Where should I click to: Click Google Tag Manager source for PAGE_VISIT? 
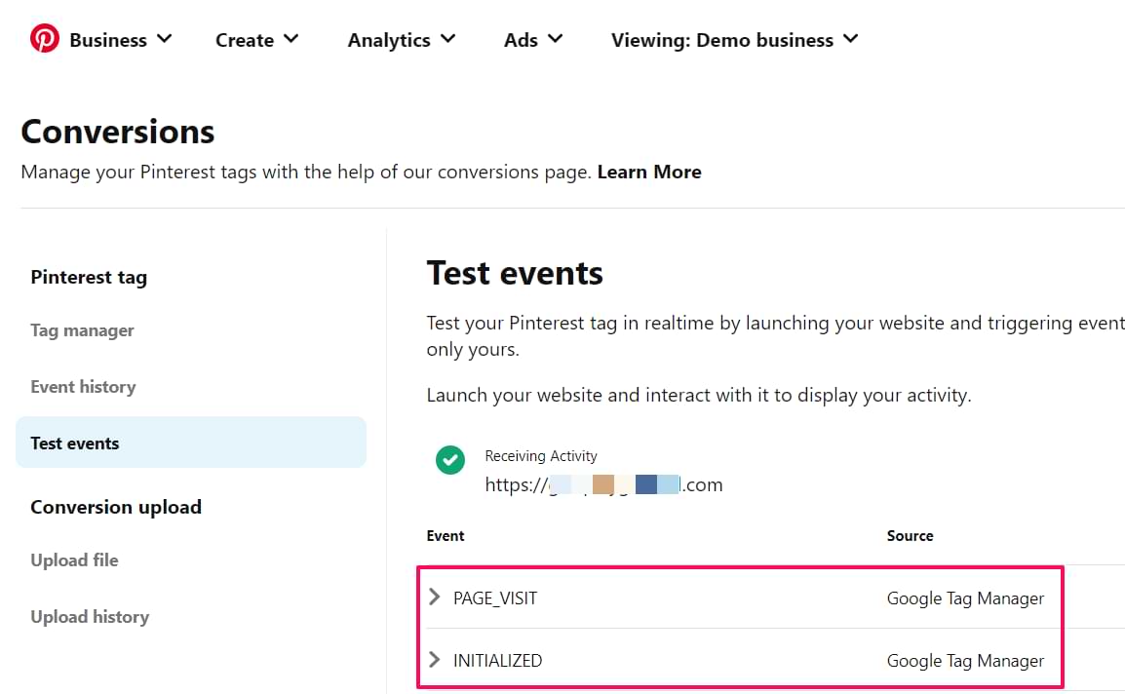tap(966, 598)
